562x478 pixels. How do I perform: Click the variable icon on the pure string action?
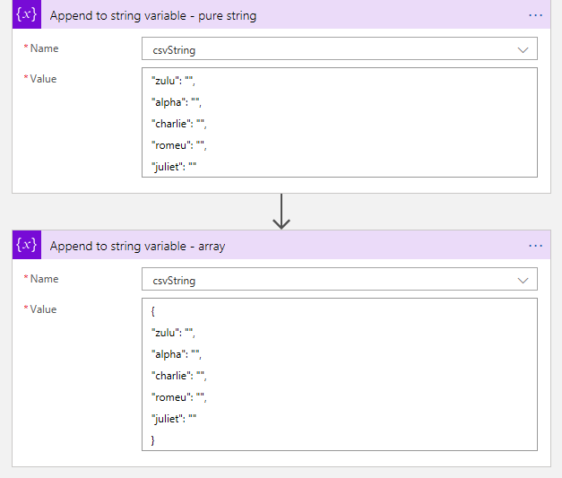27,15
